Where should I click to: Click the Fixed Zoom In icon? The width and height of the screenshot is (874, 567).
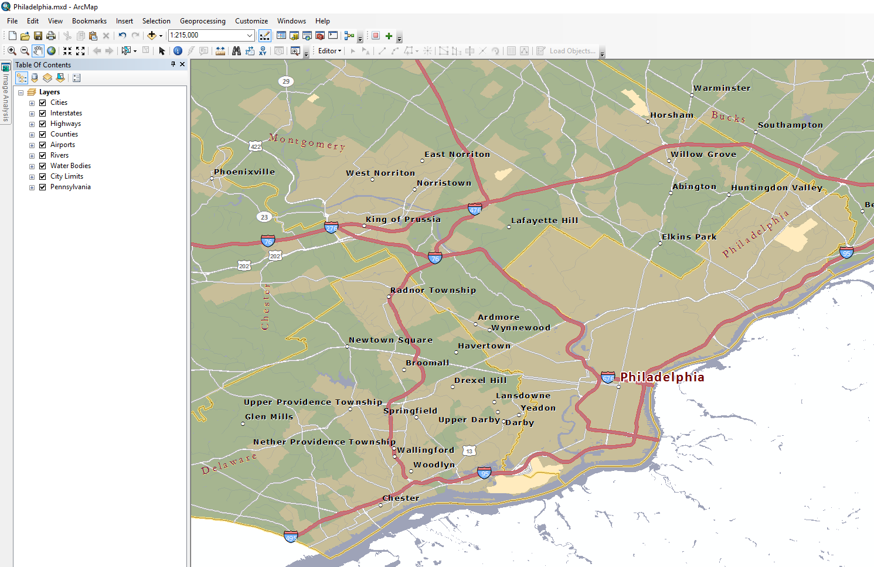(67, 51)
